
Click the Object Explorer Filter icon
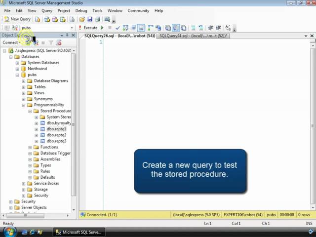[x=51, y=42]
